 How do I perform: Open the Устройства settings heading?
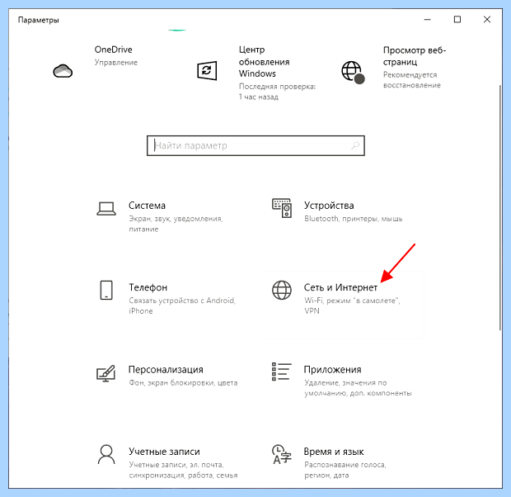click(329, 206)
